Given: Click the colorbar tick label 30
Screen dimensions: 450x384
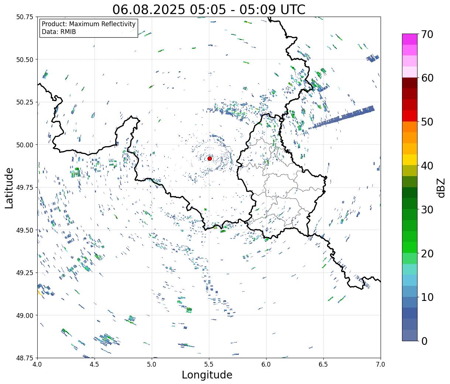Looking at the screenshot, I should click(427, 209).
